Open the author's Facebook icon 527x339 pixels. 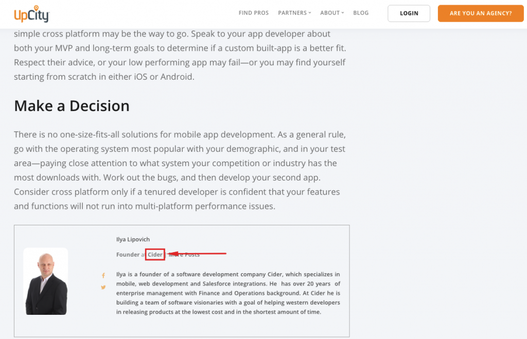103,276
